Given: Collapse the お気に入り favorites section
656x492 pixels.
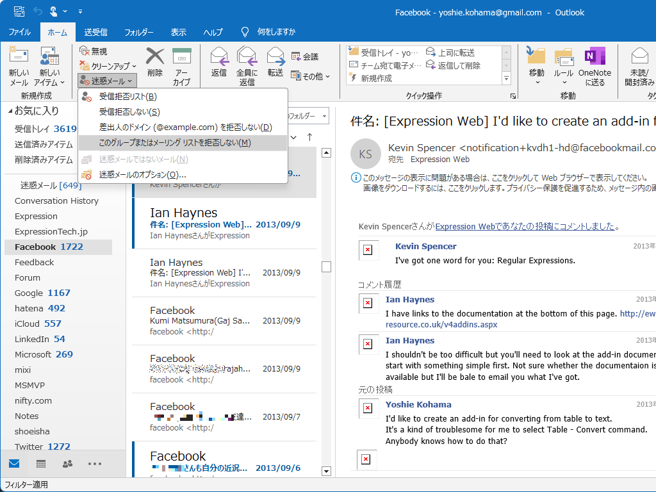Looking at the screenshot, I should pos(10,111).
